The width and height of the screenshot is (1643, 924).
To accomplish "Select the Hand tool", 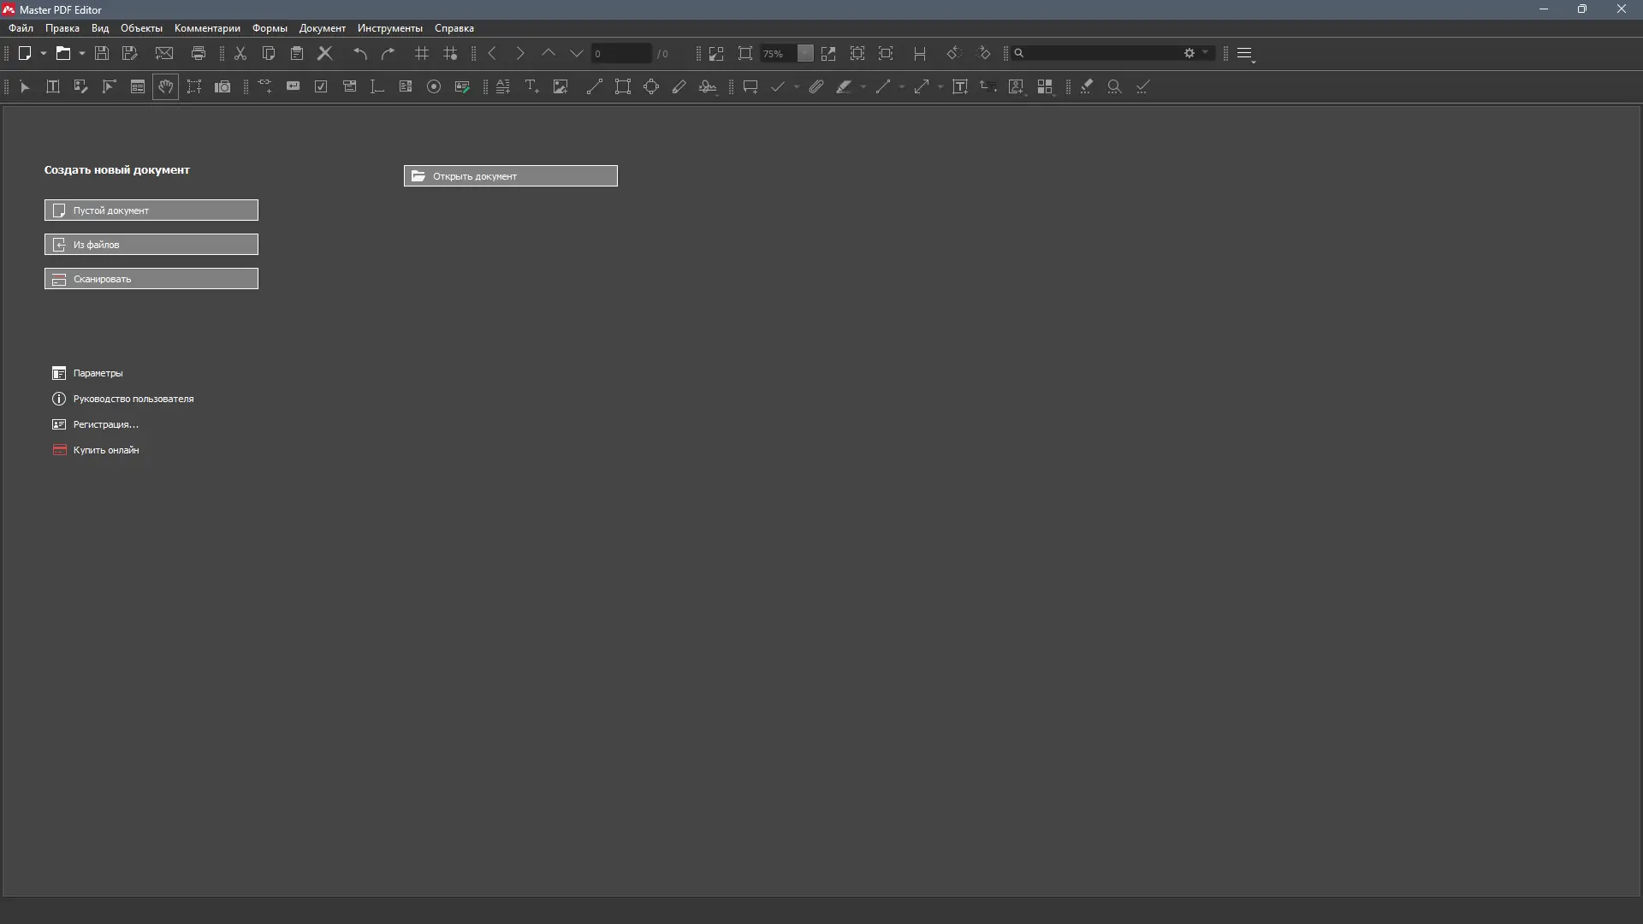I will [165, 86].
